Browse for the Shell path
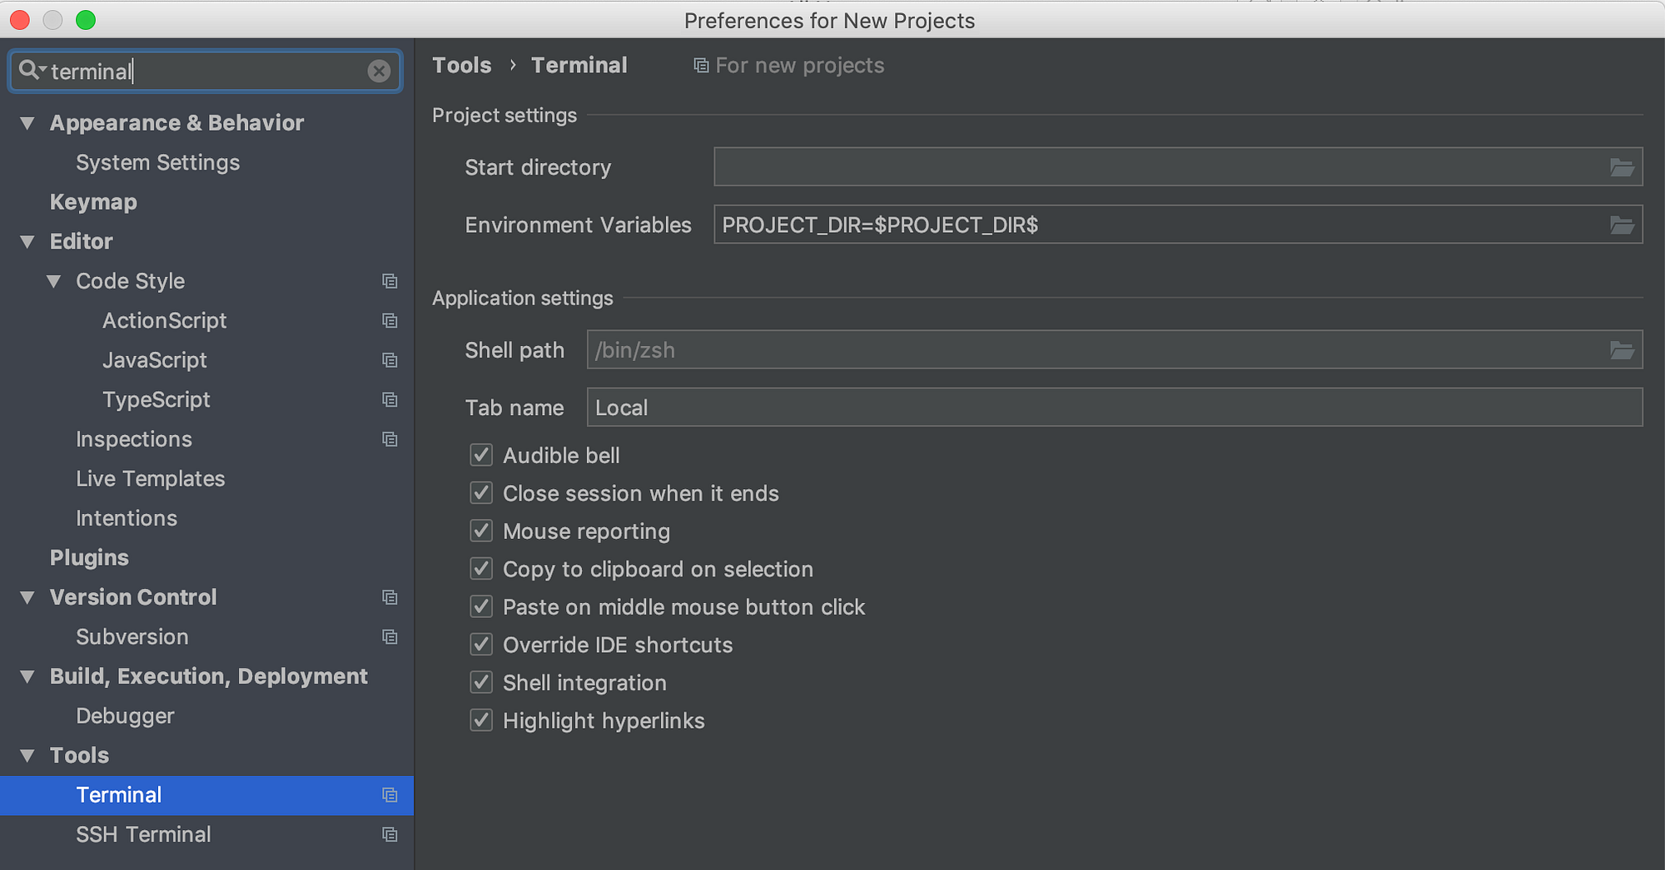Viewport: 1665px width, 870px height. 1622,349
